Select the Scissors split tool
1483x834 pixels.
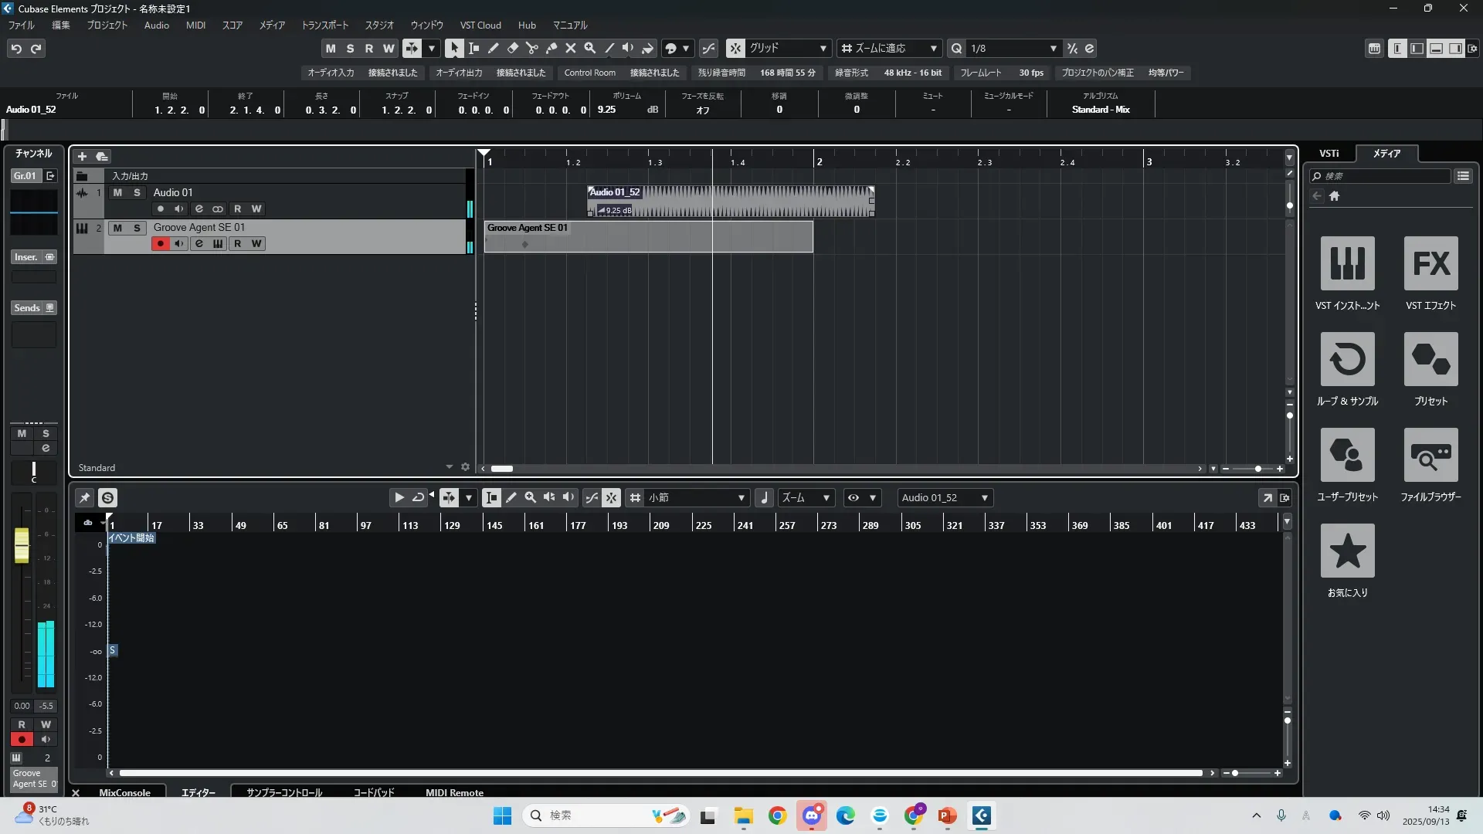[x=531, y=49]
